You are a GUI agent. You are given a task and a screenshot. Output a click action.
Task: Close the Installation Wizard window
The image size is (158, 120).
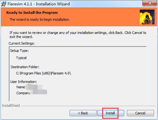point(150,3)
